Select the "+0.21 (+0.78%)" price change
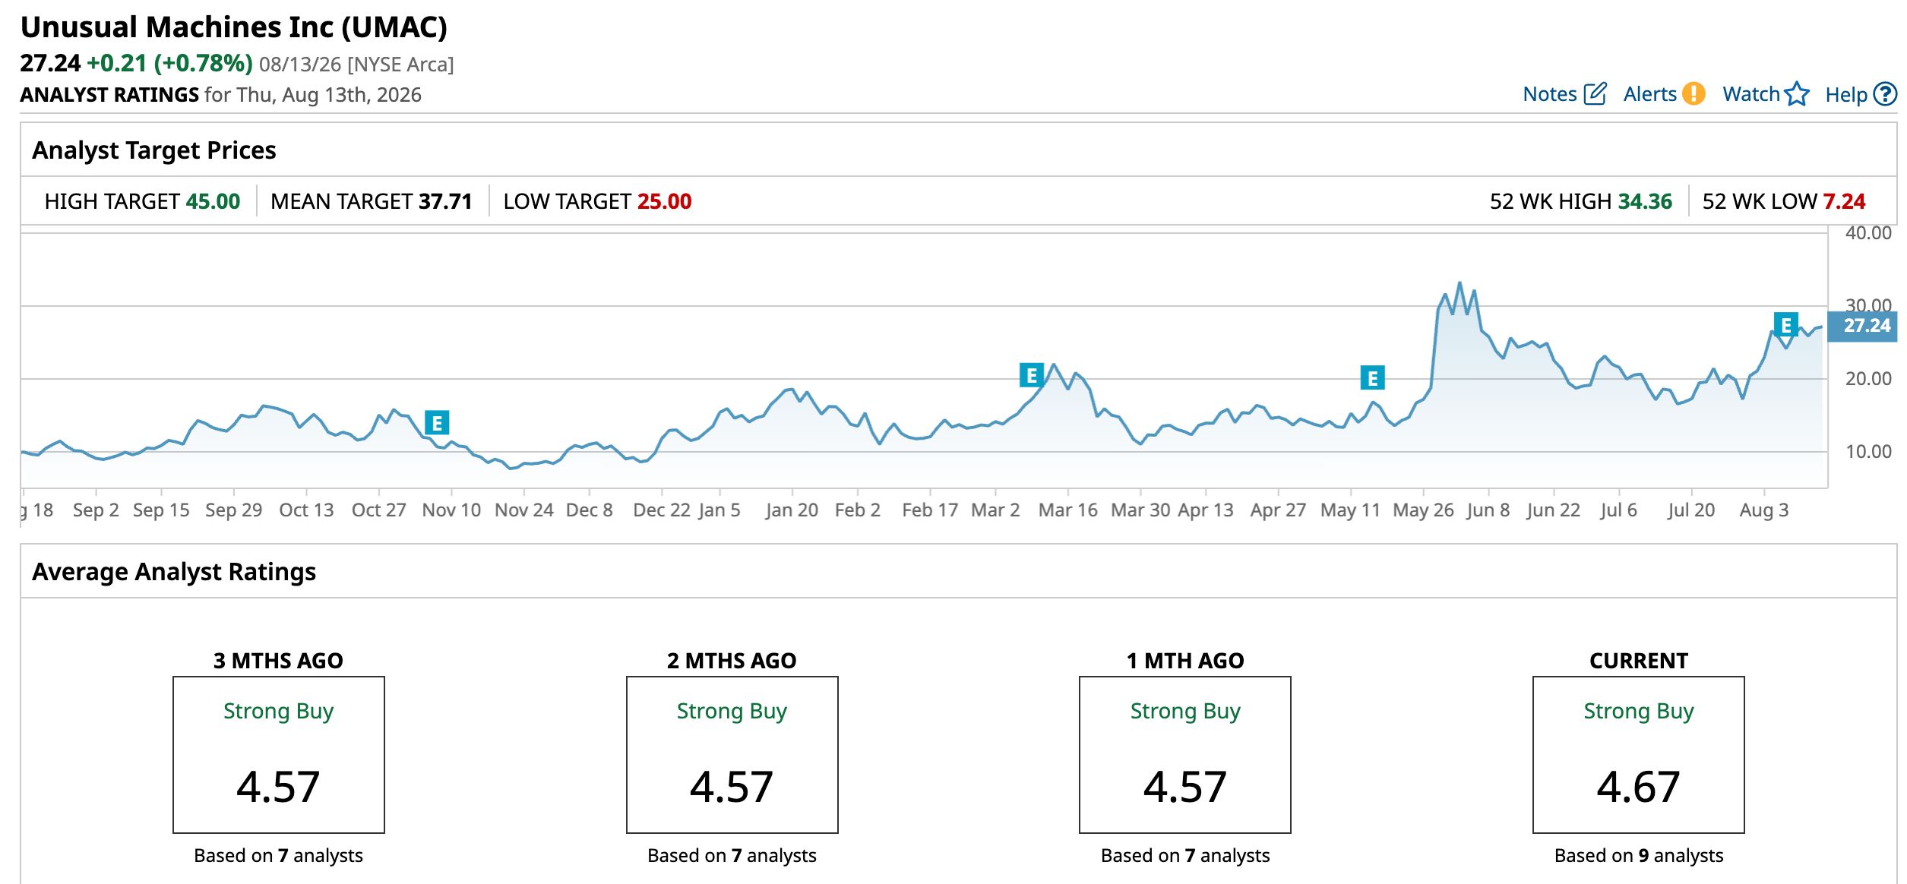 click(169, 63)
